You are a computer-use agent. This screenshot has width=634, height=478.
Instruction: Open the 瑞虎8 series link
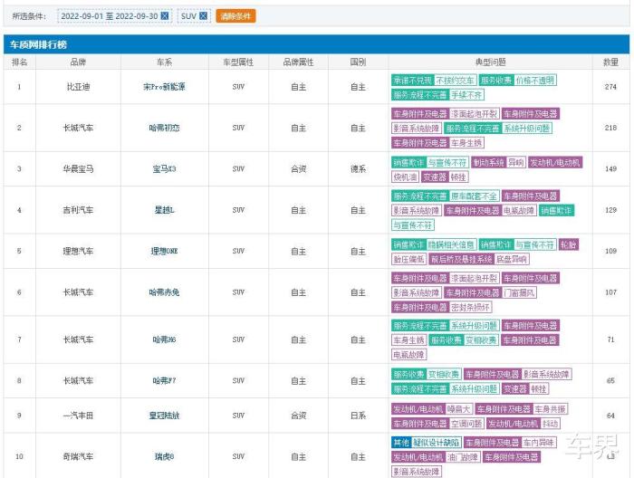click(164, 456)
